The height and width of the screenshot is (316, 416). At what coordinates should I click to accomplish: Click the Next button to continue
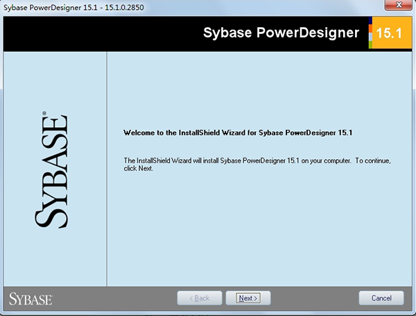pos(248,298)
